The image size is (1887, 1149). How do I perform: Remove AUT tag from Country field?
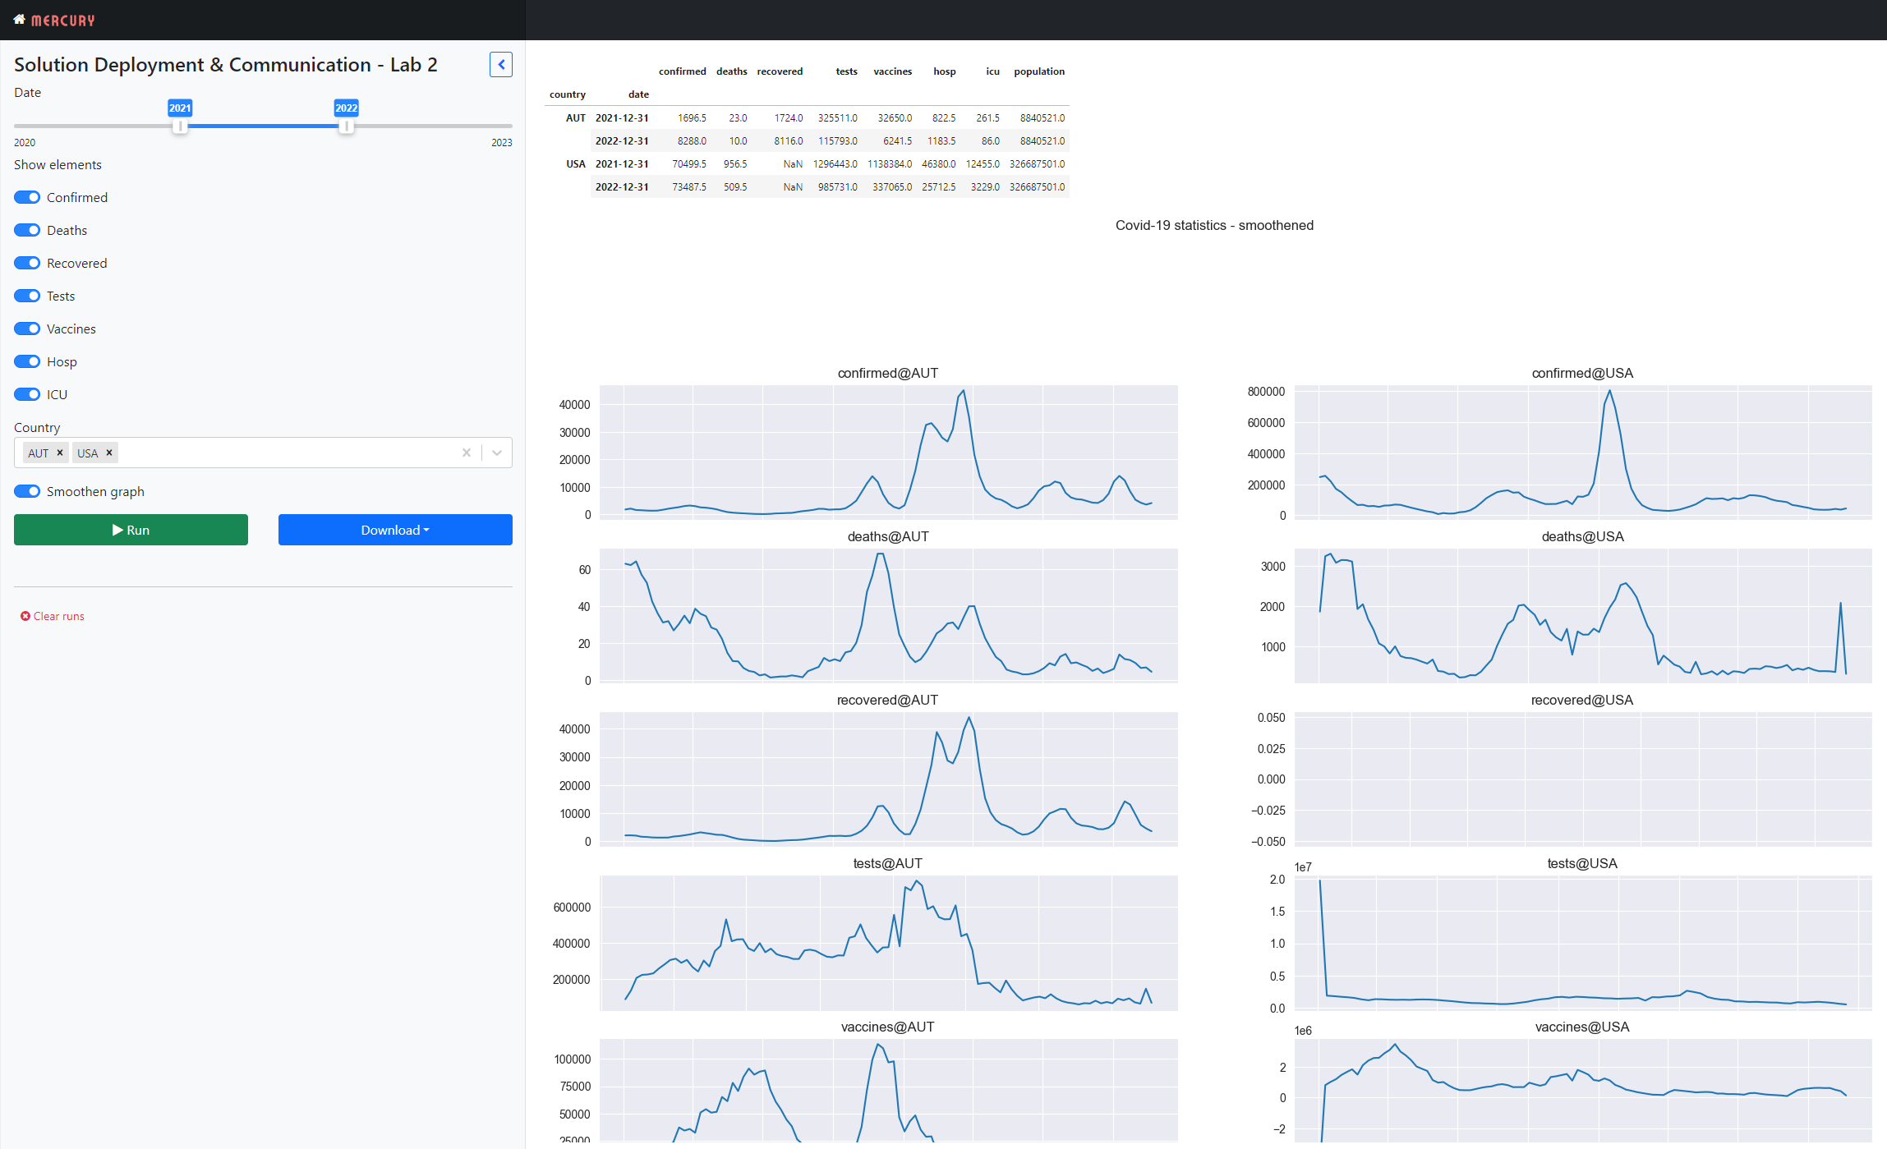coord(60,453)
